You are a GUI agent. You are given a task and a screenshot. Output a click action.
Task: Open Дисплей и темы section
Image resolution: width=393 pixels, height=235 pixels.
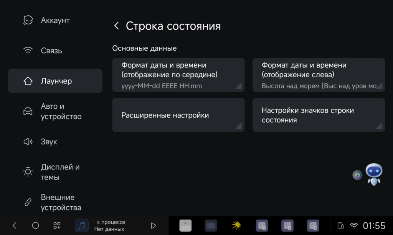[55, 172]
